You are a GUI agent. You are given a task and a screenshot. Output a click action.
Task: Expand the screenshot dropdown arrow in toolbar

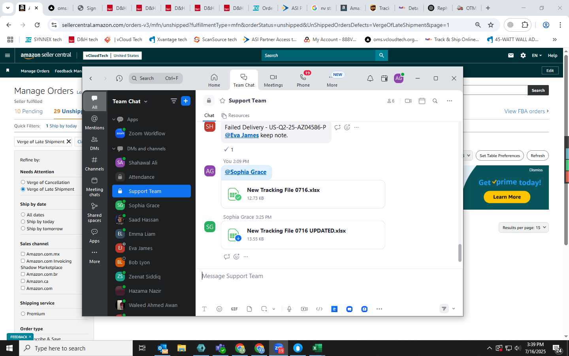[x=273, y=309]
